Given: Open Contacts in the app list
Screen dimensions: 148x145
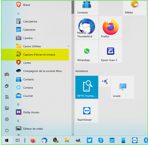Looking at the screenshot, I should [25, 79].
